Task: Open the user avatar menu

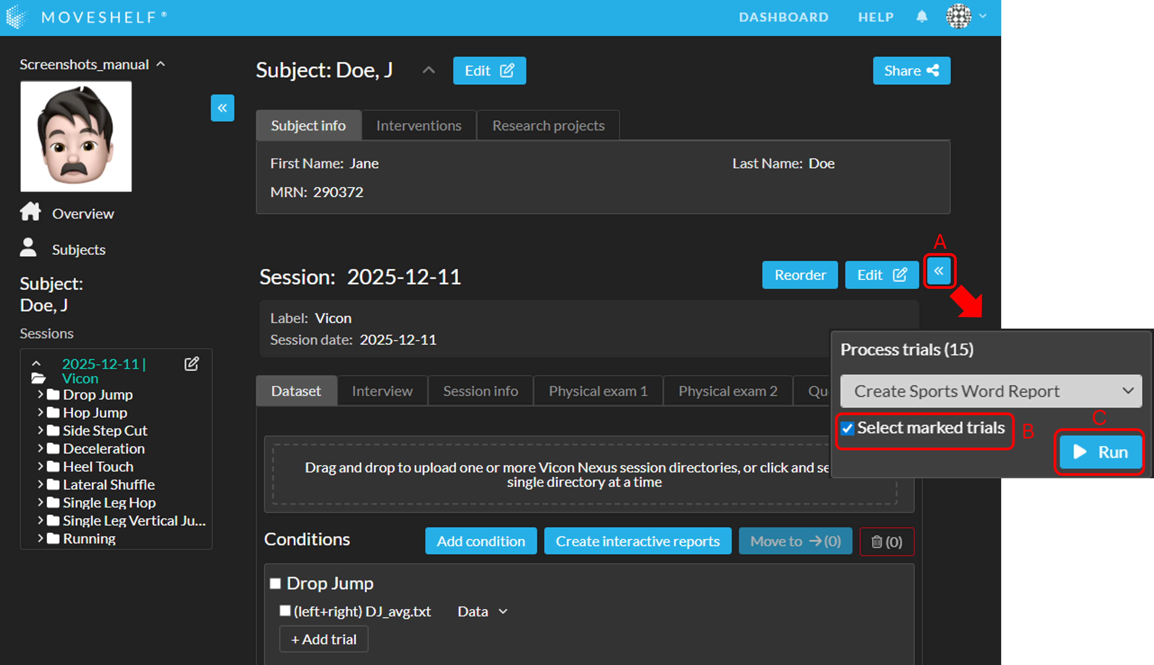Action: click(x=959, y=17)
